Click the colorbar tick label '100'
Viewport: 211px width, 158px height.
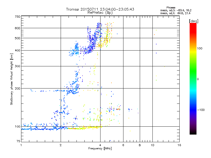[200, 48]
